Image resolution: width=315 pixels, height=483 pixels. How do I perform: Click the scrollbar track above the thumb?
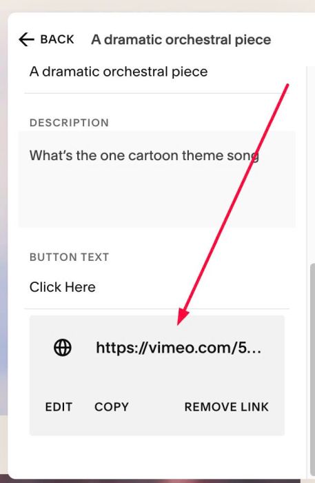[x=311, y=164]
